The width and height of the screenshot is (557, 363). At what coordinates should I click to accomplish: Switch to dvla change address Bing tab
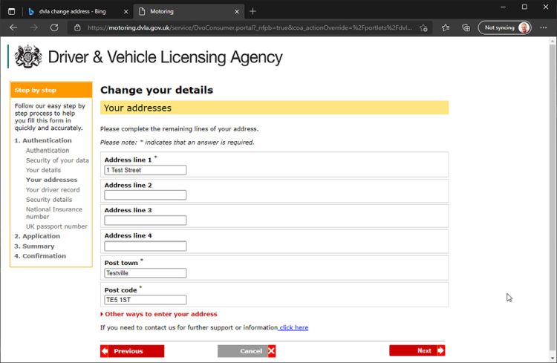pyautogui.click(x=73, y=11)
